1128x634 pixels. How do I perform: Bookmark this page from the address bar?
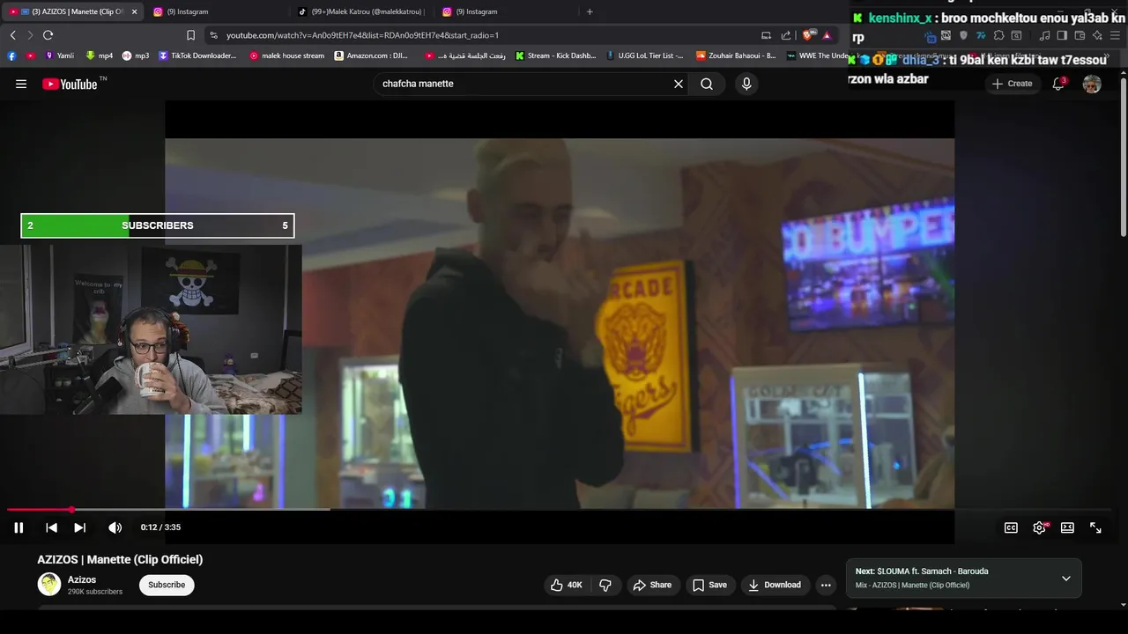[190, 35]
